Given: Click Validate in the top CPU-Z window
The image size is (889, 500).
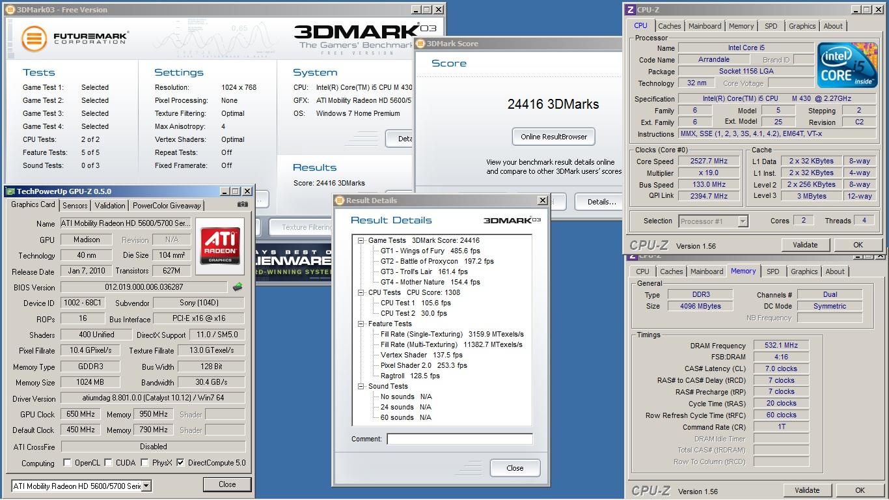Looking at the screenshot, I should [x=805, y=245].
